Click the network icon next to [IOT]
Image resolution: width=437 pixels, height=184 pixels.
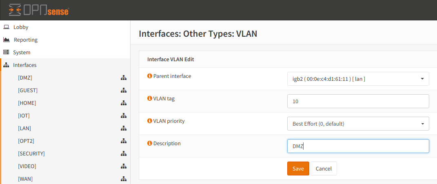[x=123, y=115]
